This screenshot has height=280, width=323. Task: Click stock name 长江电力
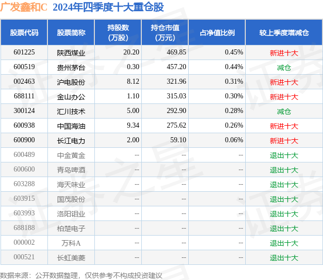[x=71, y=141]
